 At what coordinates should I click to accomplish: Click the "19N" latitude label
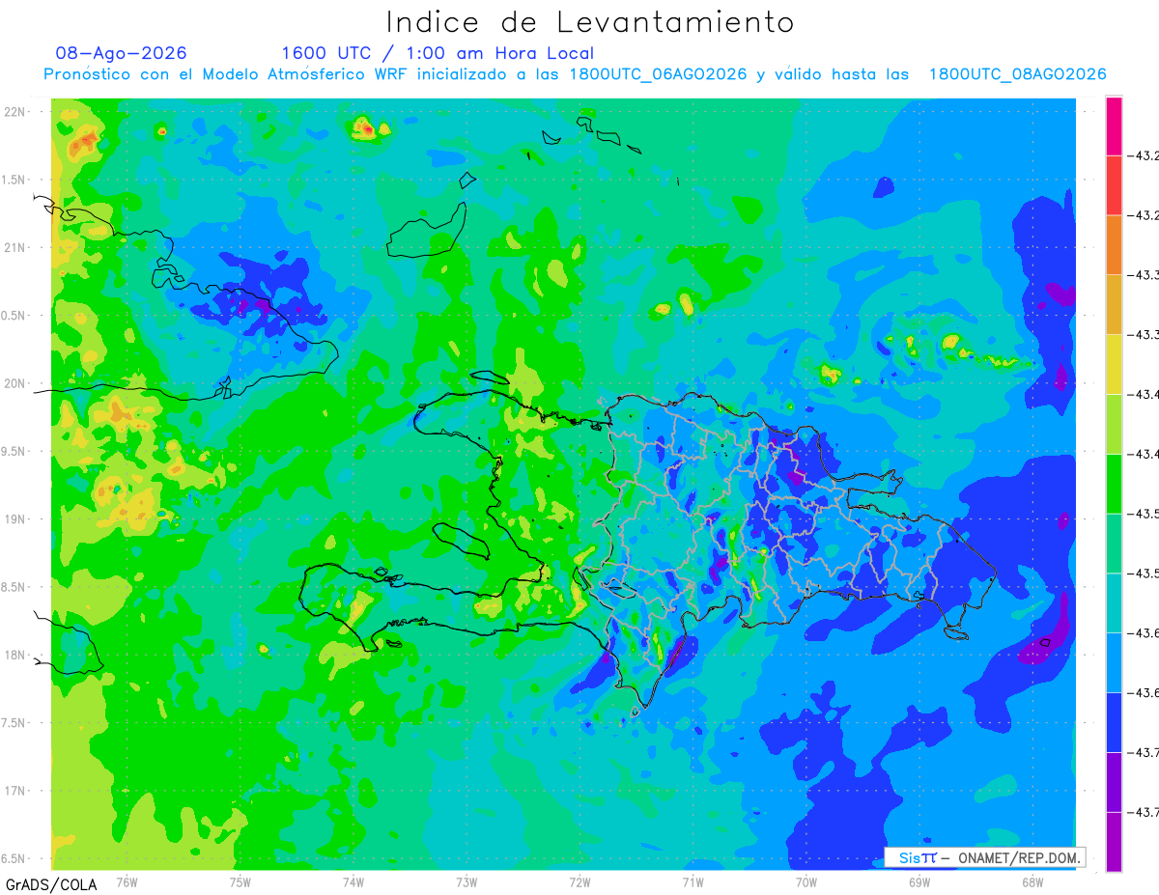click(x=14, y=518)
